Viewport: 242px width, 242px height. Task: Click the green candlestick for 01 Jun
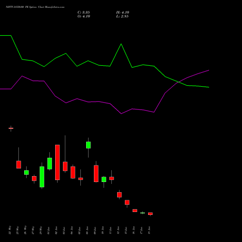50,164
